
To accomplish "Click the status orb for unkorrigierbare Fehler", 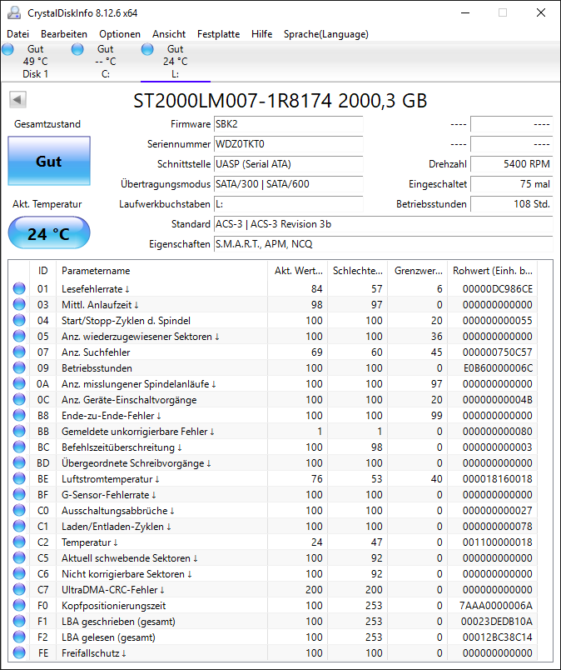I will (x=19, y=431).
